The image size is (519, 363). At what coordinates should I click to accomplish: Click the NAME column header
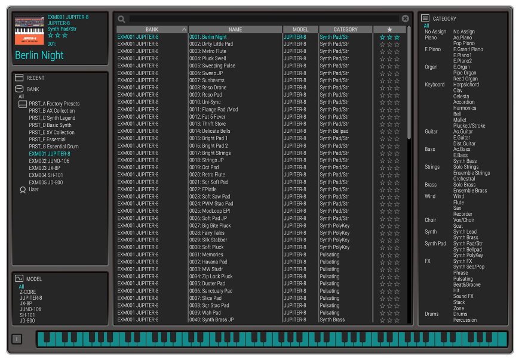coord(235,29)
